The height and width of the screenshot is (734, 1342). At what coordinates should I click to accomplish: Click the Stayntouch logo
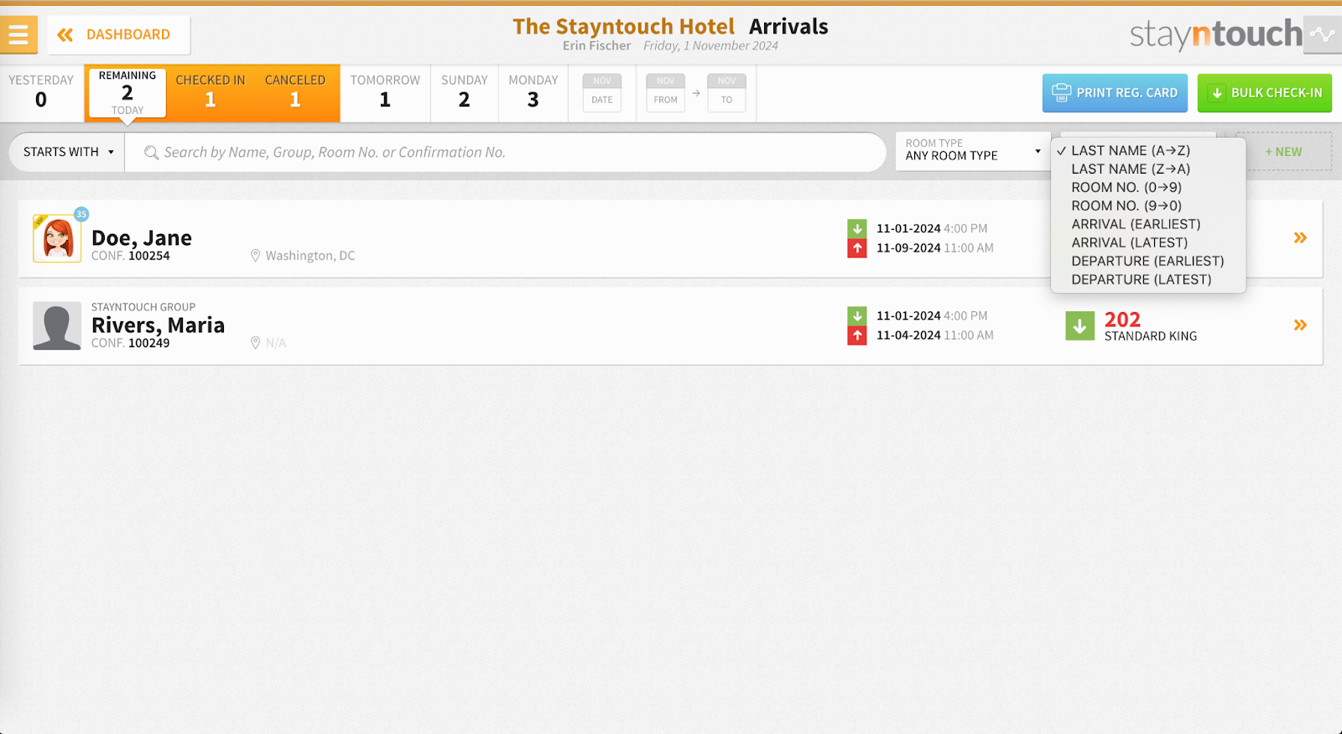pyautogui.click(x=1215, y=34)
